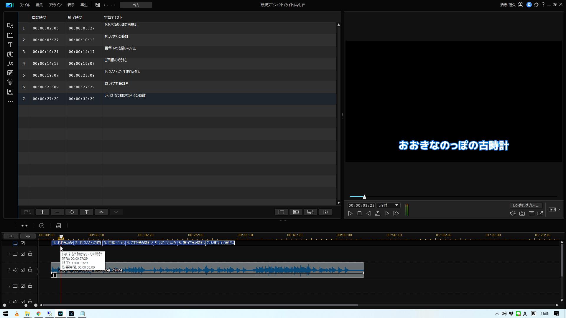This screenshot has height=318, width=566.
Task: Expand the 16:9 aspect ratio dropdown
Action: tap(555, 210)
